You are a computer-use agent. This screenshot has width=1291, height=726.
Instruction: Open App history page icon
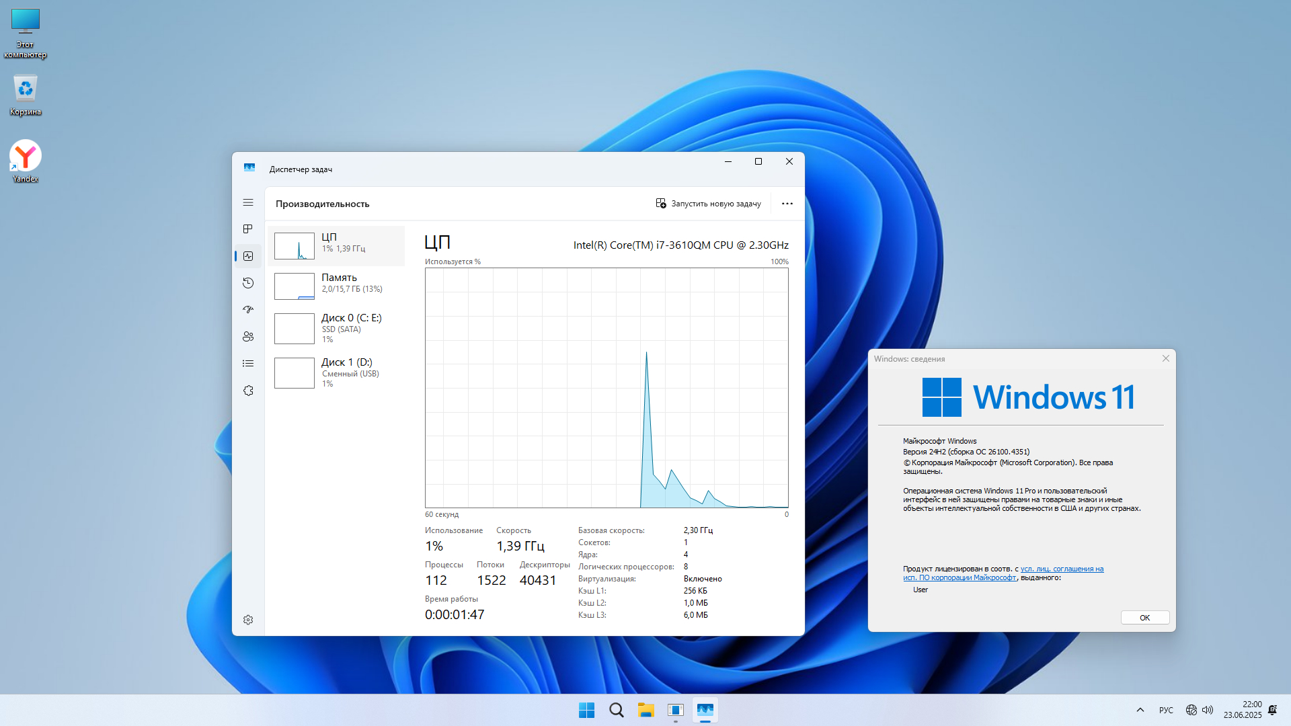pyautogui.click(x=248, y=283)
